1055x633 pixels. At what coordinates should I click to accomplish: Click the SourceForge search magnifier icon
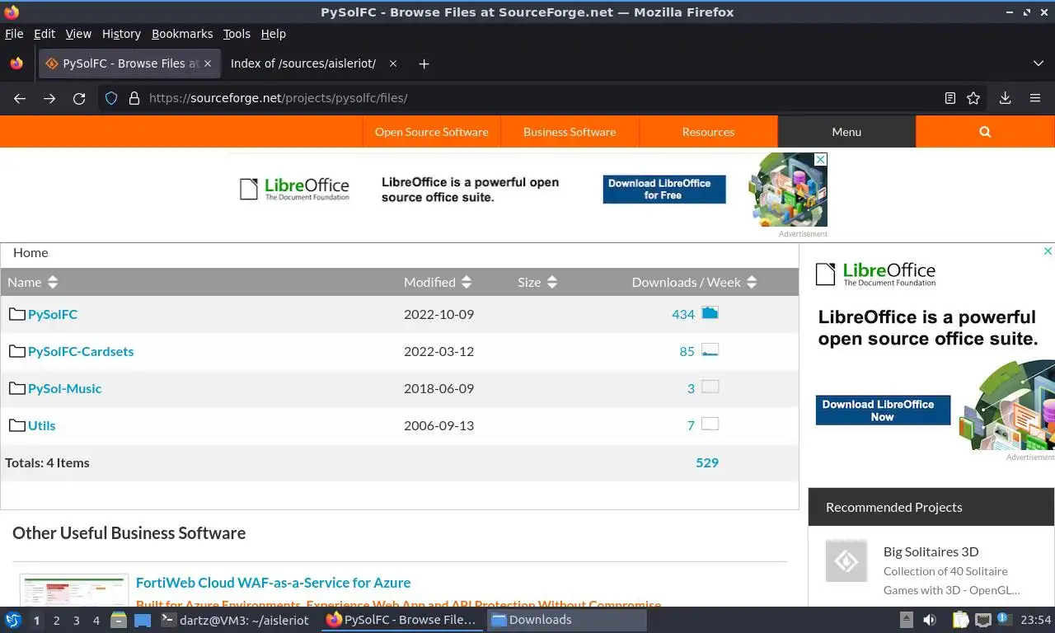pyautogui.click(x=985, y=132)
